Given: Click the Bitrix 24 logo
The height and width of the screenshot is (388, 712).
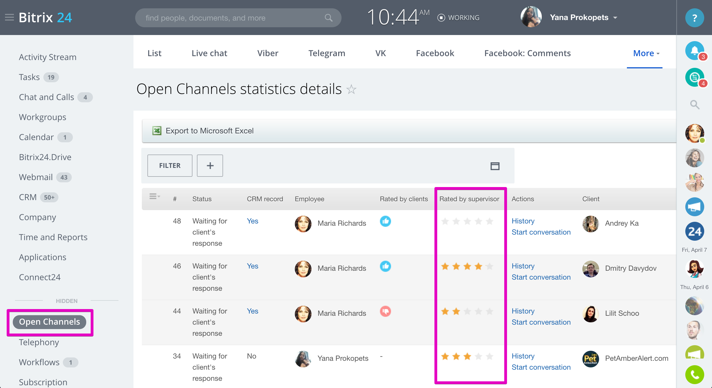Looking at the screenshot, I should tap(45, 18).
